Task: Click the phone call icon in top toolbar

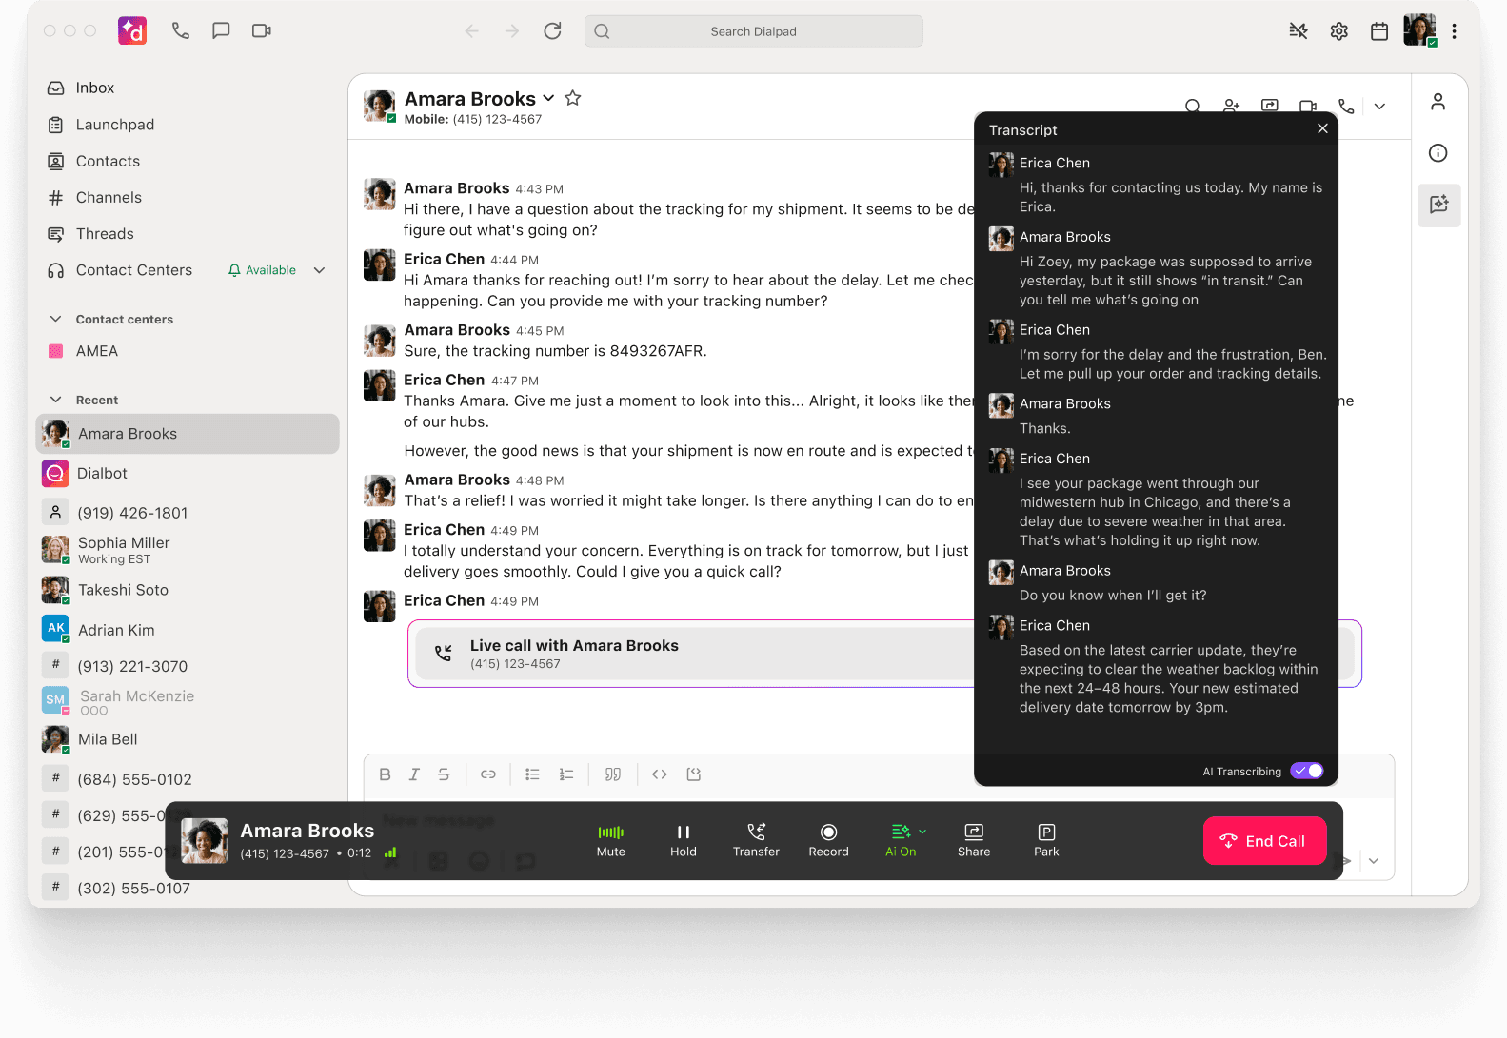Action: click(180, 31)
